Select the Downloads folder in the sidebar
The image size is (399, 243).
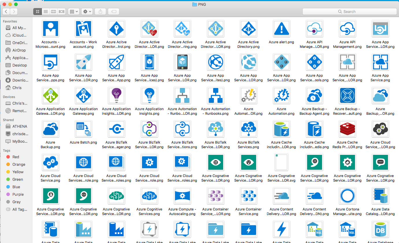tap(18, 80)
